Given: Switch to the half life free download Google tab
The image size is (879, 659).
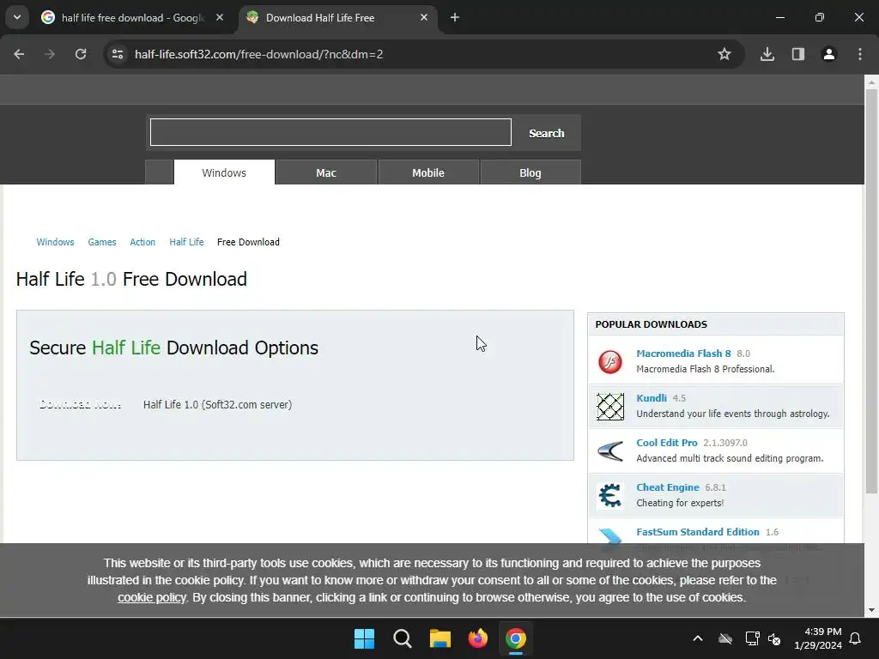Looking at the screenshot, I should pyautogui.click(x=132, y=18).
